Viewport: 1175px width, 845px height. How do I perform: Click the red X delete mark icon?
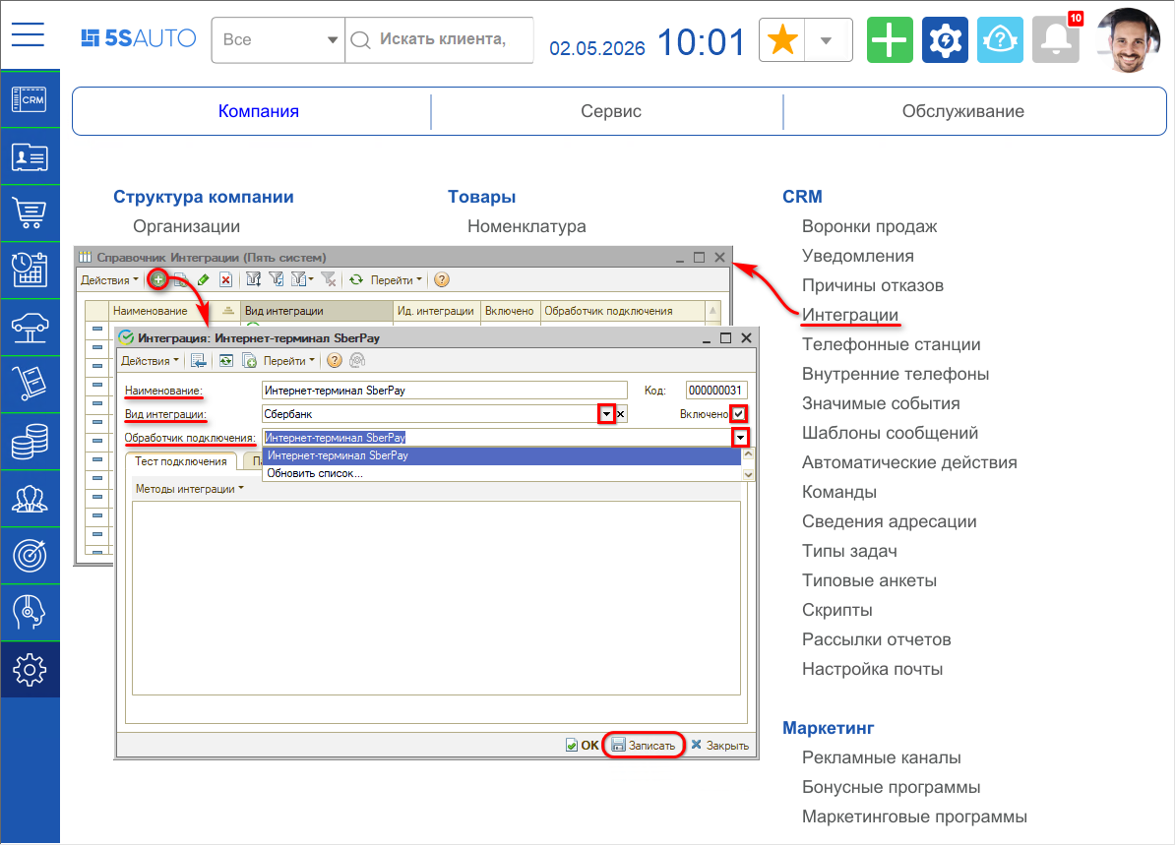[225, 280]
